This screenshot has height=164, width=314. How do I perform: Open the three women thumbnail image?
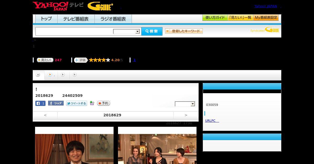[x=157, y=145]
